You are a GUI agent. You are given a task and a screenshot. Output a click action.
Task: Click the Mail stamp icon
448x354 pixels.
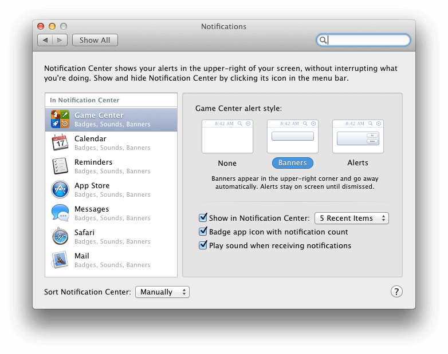pos(60,260)
